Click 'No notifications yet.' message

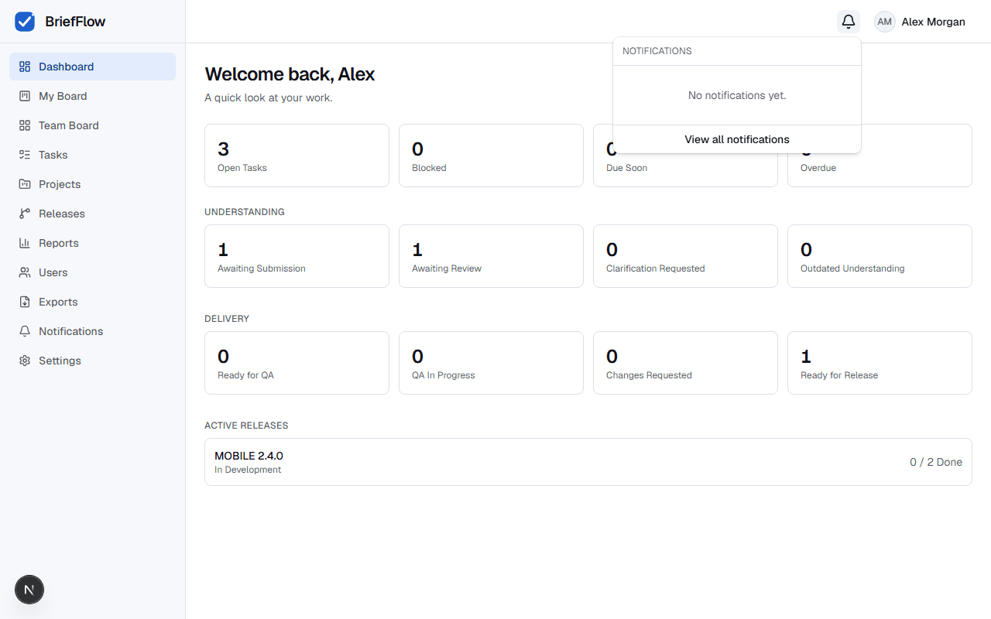tap(737, 95)
